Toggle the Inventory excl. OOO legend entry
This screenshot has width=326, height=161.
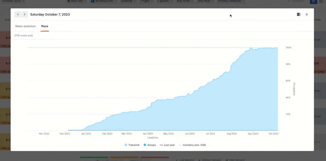click(x=192, y=145)
